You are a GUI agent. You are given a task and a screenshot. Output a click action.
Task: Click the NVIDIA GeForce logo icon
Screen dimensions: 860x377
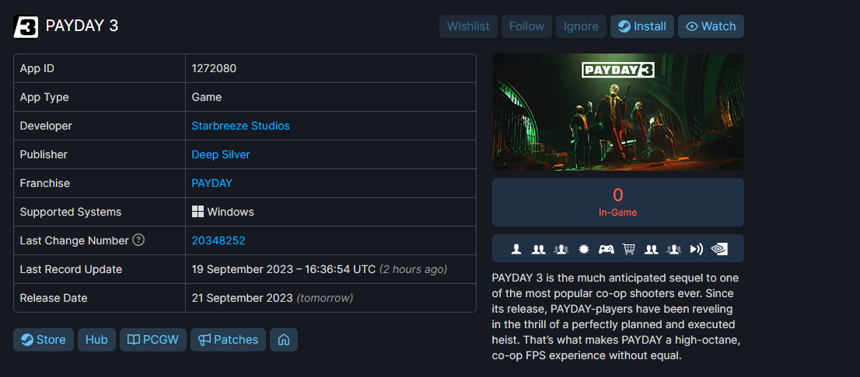719,249
